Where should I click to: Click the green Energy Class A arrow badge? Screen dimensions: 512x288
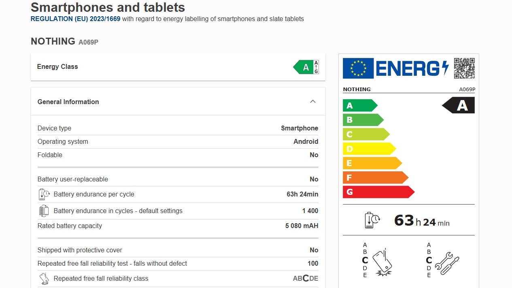point(303,67)
